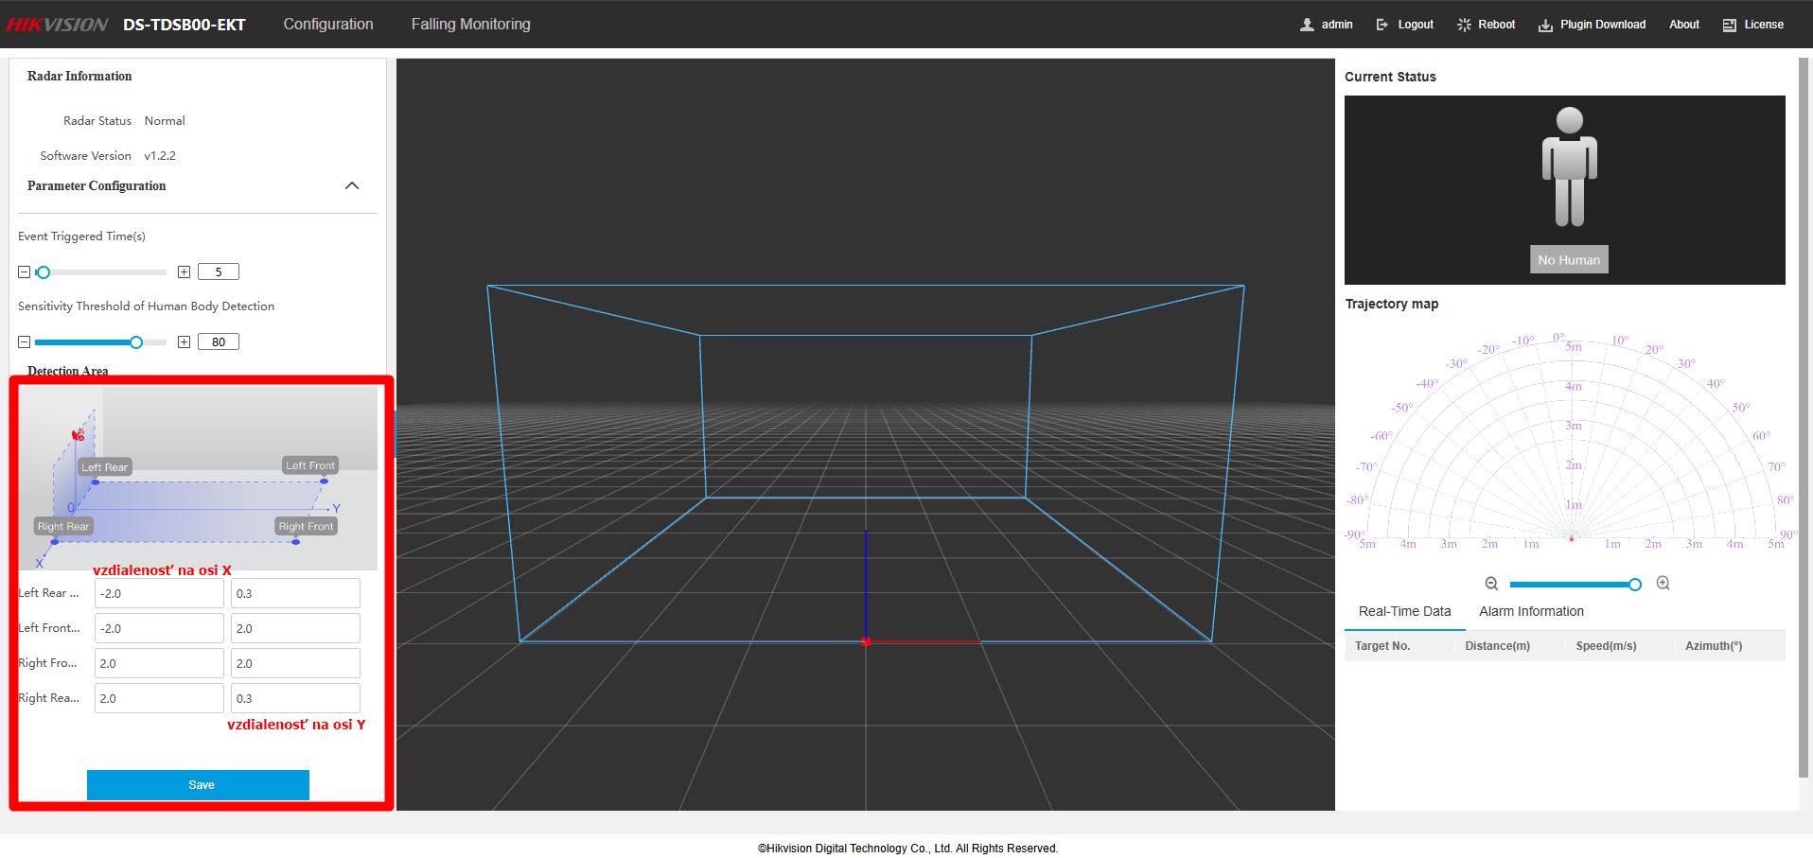Select the Real-Time Data tab
The height and width of the screenshot is (858, 1813).
click(1404, 612)
